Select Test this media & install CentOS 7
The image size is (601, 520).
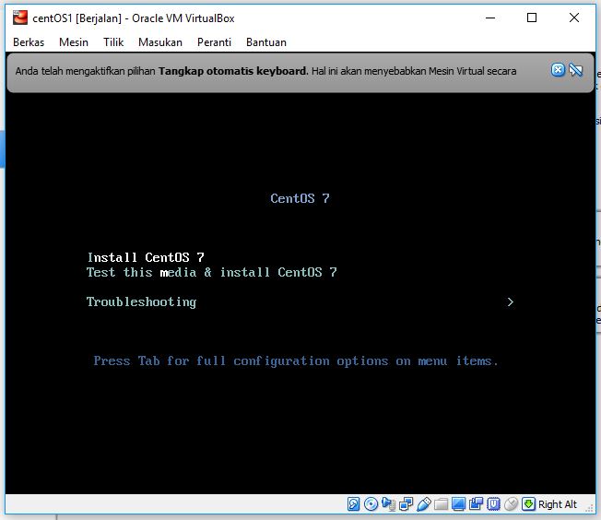212,272
